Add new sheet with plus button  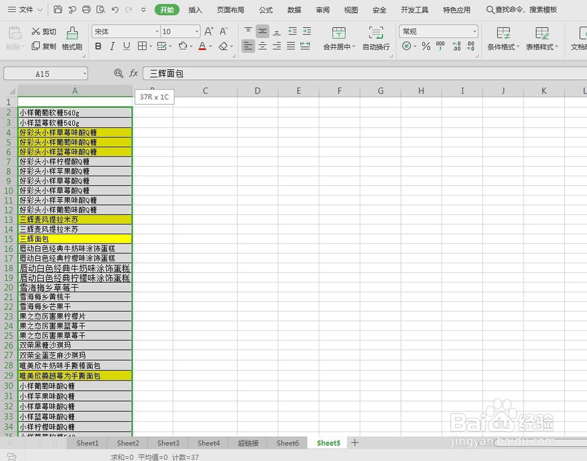[x=355, y=443]
